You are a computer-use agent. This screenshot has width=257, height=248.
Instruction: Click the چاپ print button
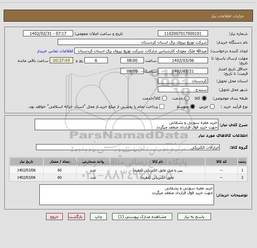pyautogui.click(x=98, y=217)
